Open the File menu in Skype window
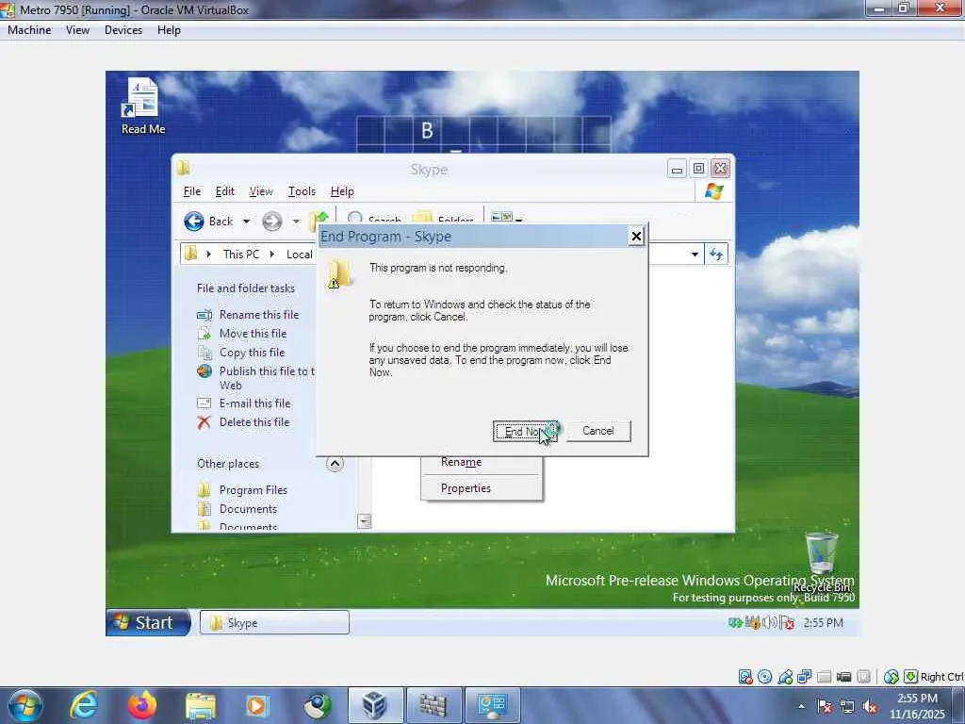 pos(192,191)
